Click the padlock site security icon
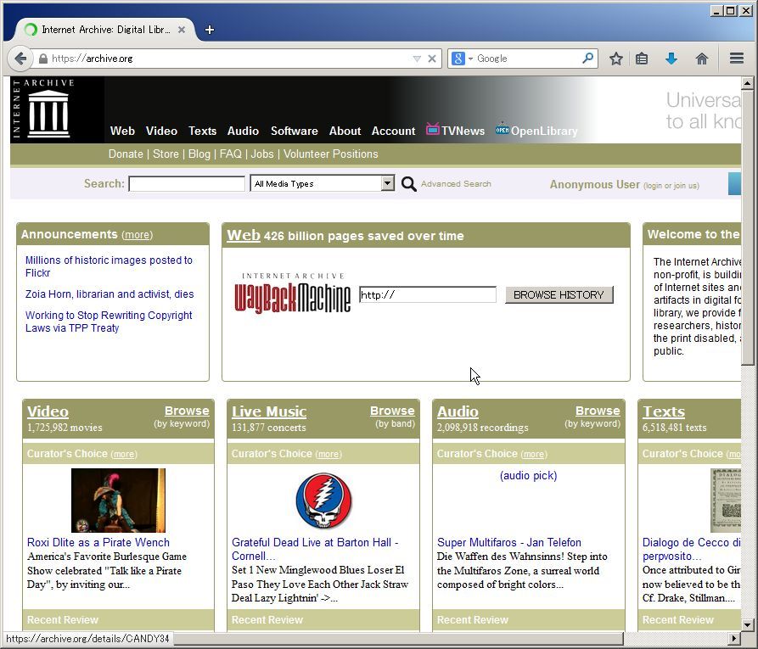 coord(43,59)
